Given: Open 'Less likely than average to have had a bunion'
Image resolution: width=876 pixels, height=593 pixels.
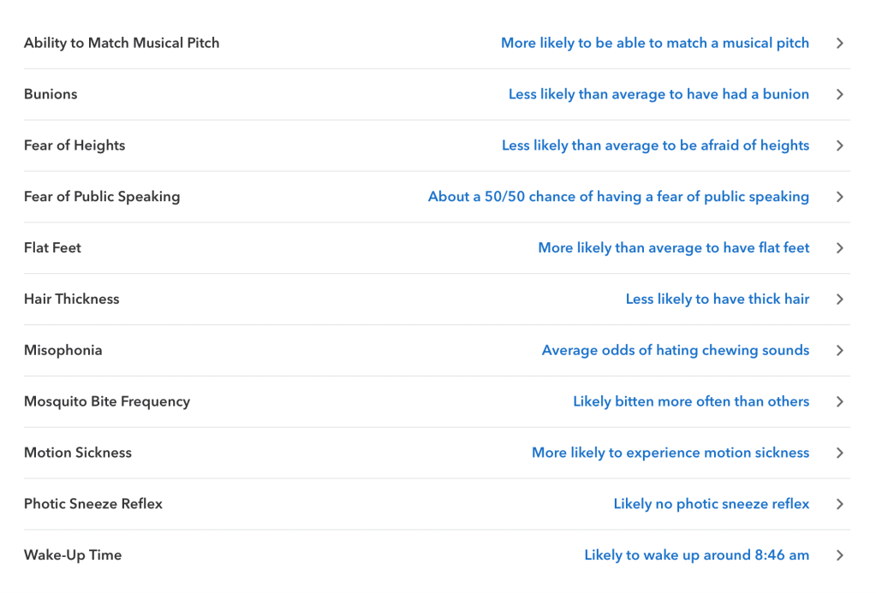Looking at the screenshot, I should tap(658, 94).
